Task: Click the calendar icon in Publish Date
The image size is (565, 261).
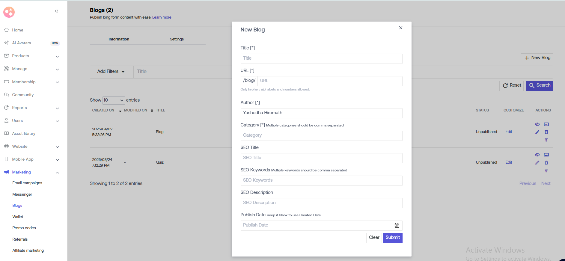Action: pyautogui.click(x=397, y=226)
